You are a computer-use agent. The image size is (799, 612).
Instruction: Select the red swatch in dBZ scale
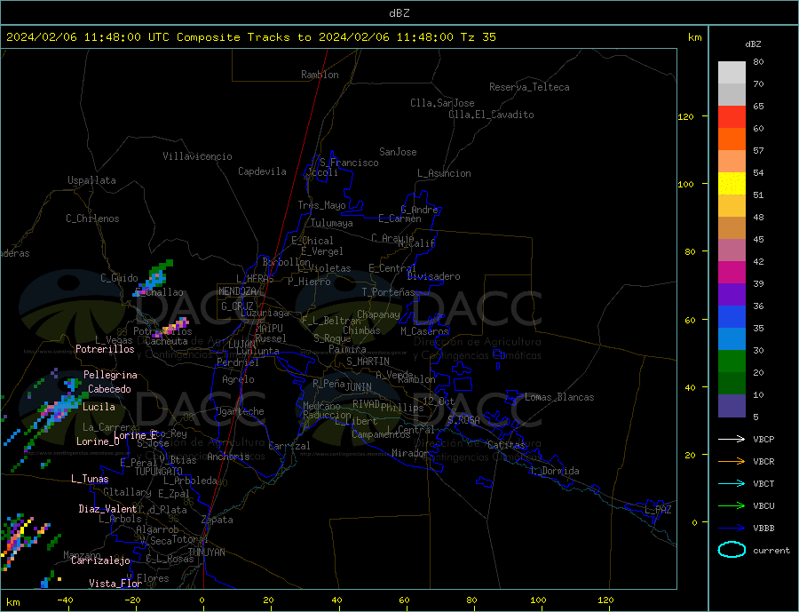[732, 116]
